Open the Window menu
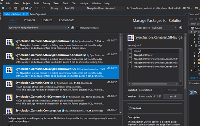The image size is (200, 126). click(96, 3)
